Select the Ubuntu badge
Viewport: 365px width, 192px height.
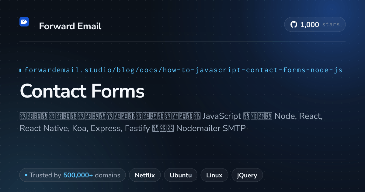tap(181, 175)
